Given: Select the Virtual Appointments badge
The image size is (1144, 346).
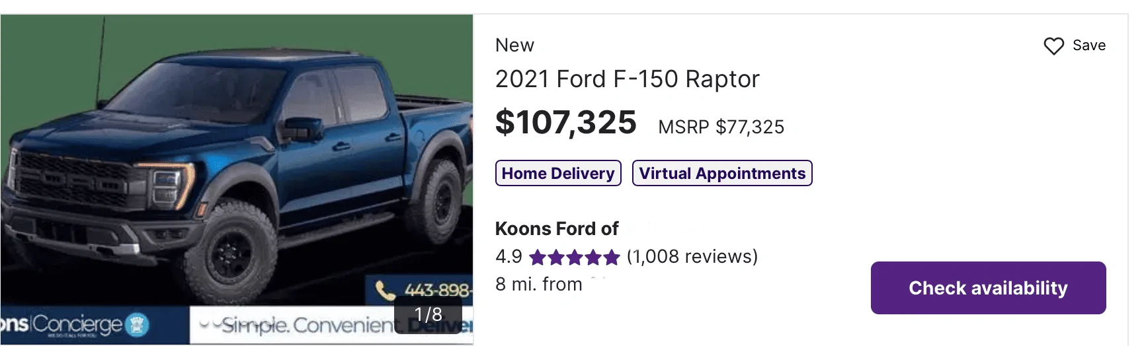Looking at the screenshot, I should coord(722,173).
